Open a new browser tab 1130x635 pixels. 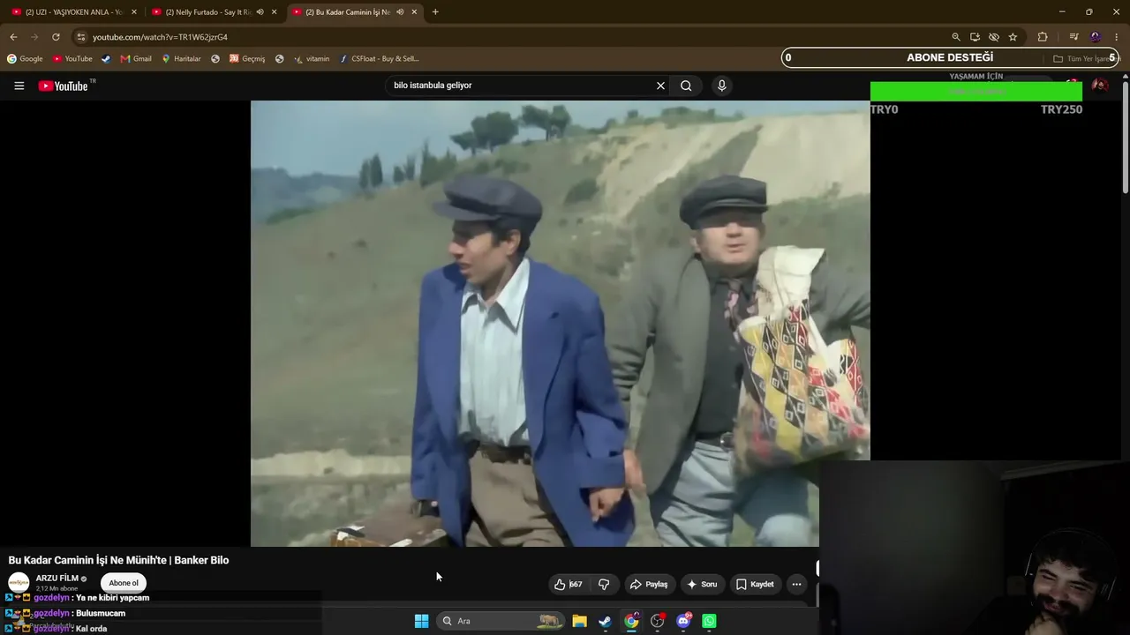coord(435,12)
